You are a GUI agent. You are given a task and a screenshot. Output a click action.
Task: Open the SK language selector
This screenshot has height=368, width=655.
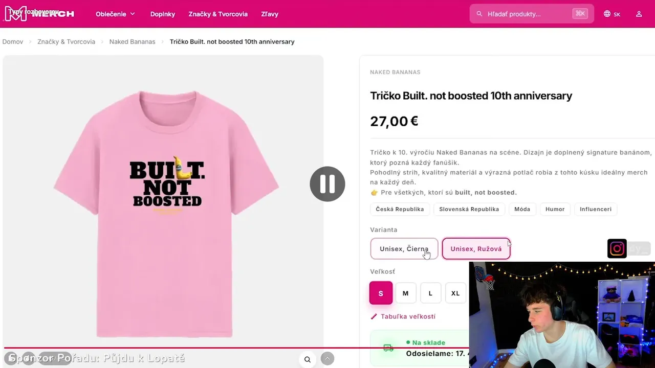coord(612,14)
